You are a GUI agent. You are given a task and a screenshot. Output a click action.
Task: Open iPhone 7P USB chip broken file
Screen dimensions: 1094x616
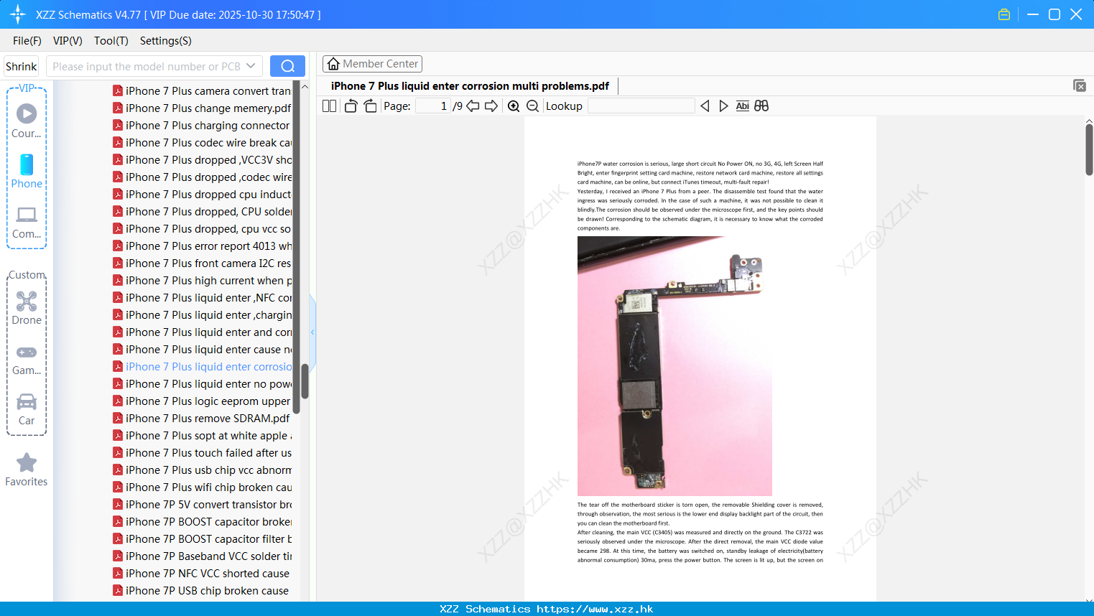[x=202, y=590]
